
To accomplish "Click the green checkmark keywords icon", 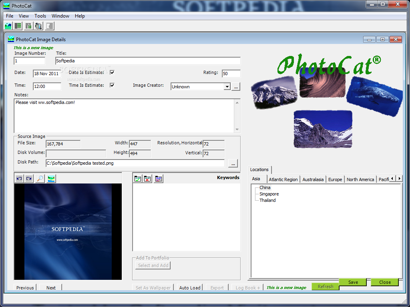I will click(138, 179).
